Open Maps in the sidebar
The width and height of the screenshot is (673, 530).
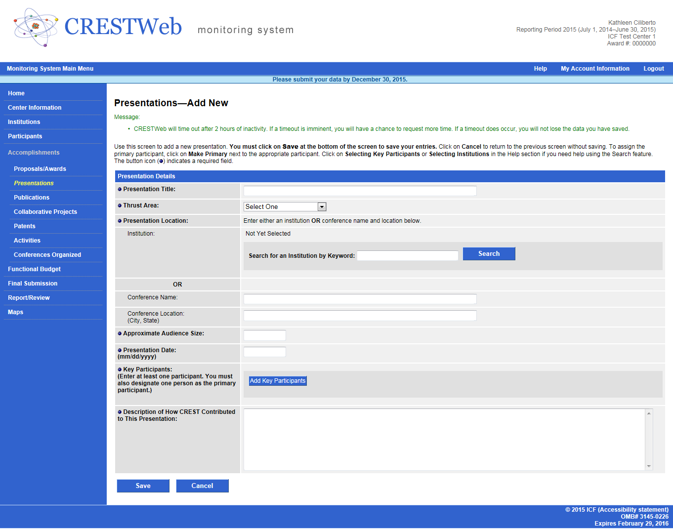point(15,312)
